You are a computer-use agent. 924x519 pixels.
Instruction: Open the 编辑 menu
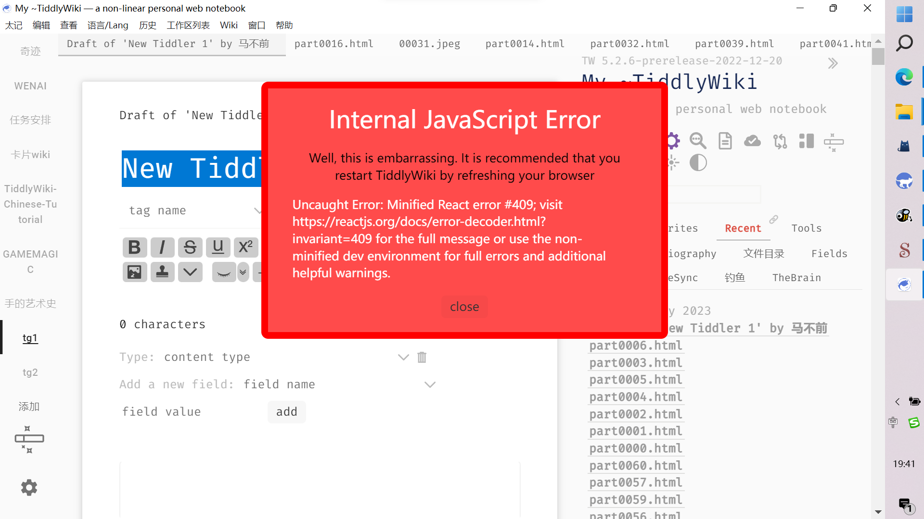coord(41,25)
